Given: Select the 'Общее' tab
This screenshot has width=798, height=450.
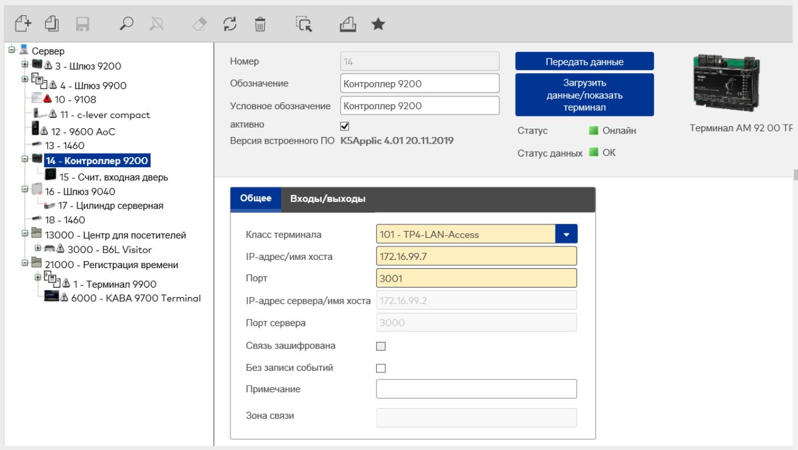Looking at the screenshot, I should click(256, 199).
